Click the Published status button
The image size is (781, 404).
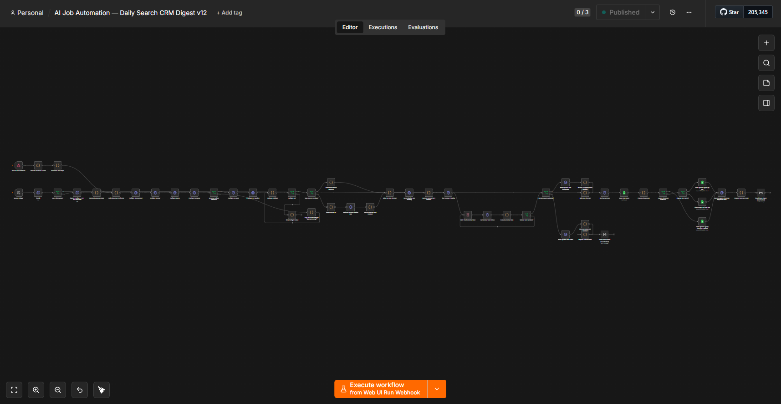[621, 12]
